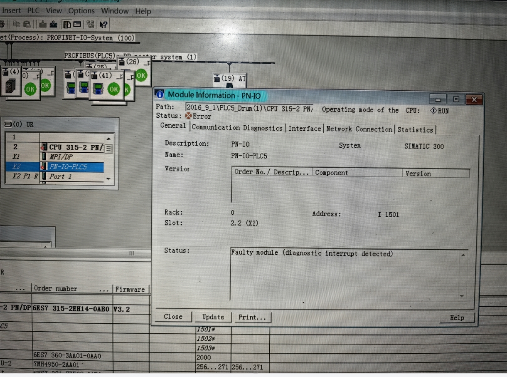The image size is (507, 377).
Task: Select the Port 1 row in rack table
Action: (x=55, y=176)
